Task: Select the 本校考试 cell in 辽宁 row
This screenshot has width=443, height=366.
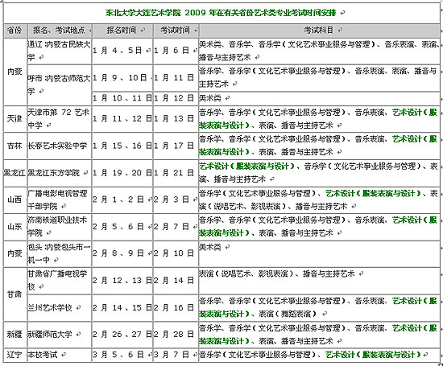Action: [x=60, y=355]
